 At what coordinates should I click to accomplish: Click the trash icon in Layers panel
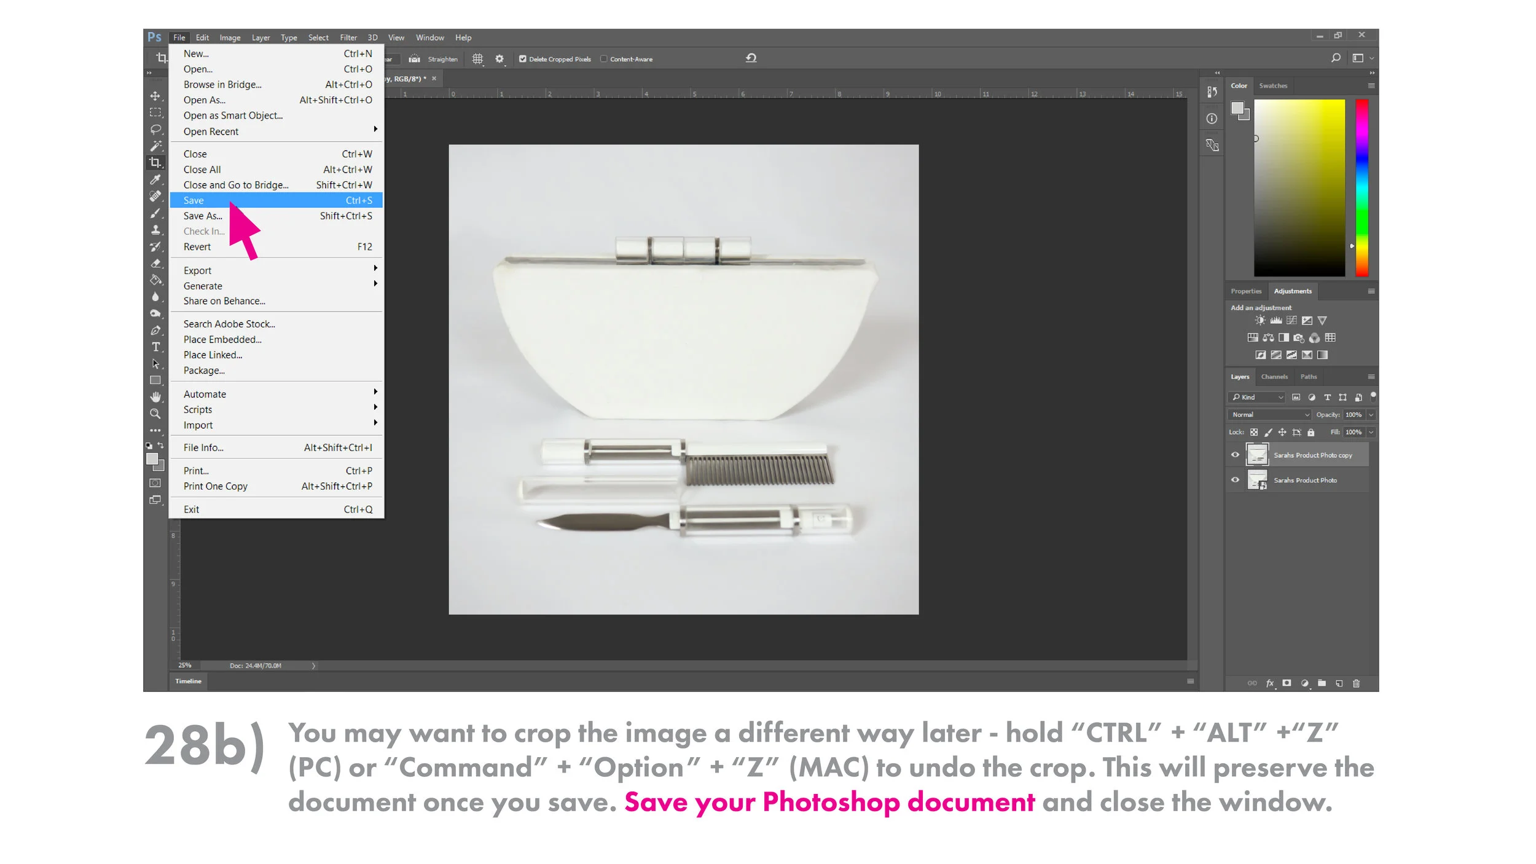(x=1357, y=683)
